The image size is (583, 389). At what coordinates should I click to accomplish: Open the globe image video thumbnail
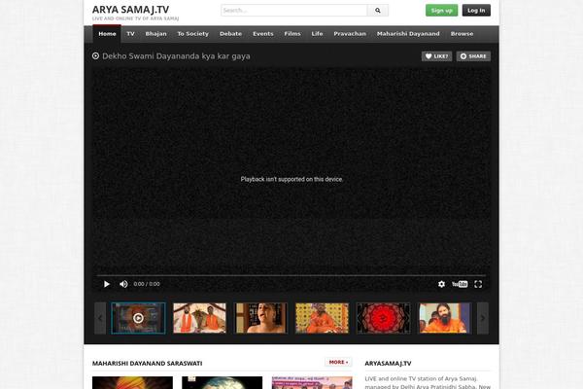point(222,382)
